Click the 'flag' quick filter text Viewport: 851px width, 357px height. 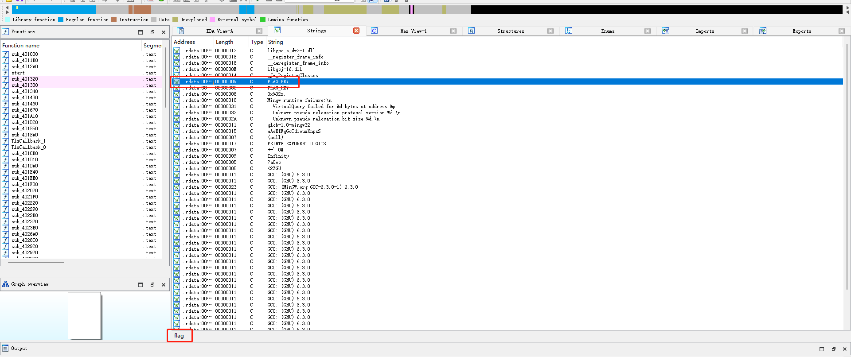click(x=179, y=335)
